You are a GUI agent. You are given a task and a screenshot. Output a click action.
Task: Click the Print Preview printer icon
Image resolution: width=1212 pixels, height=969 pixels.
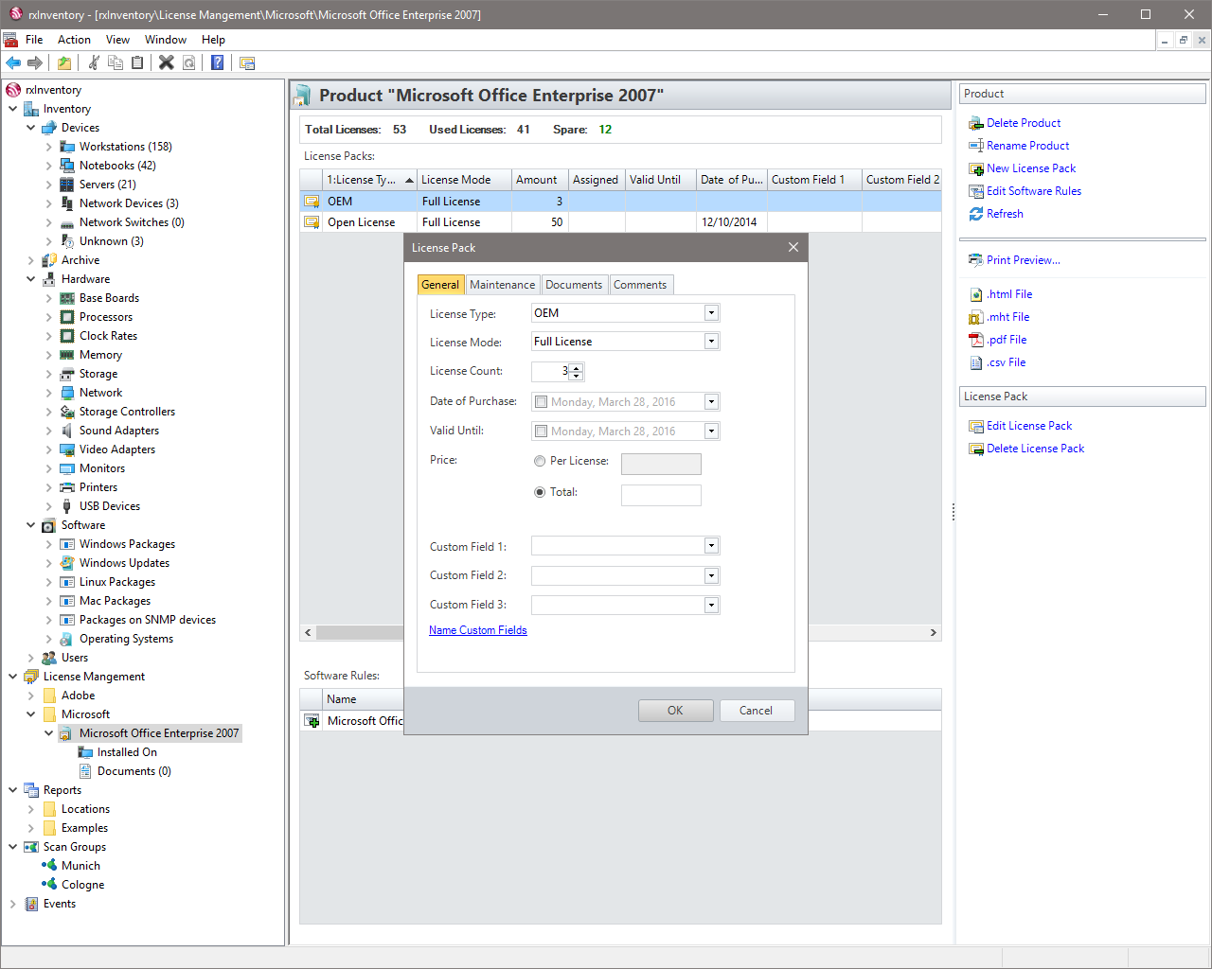tap(976, 260)
